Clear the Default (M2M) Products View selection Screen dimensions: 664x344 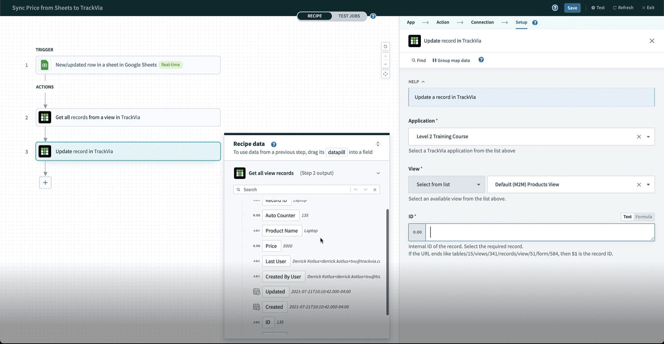coord(639,185)
